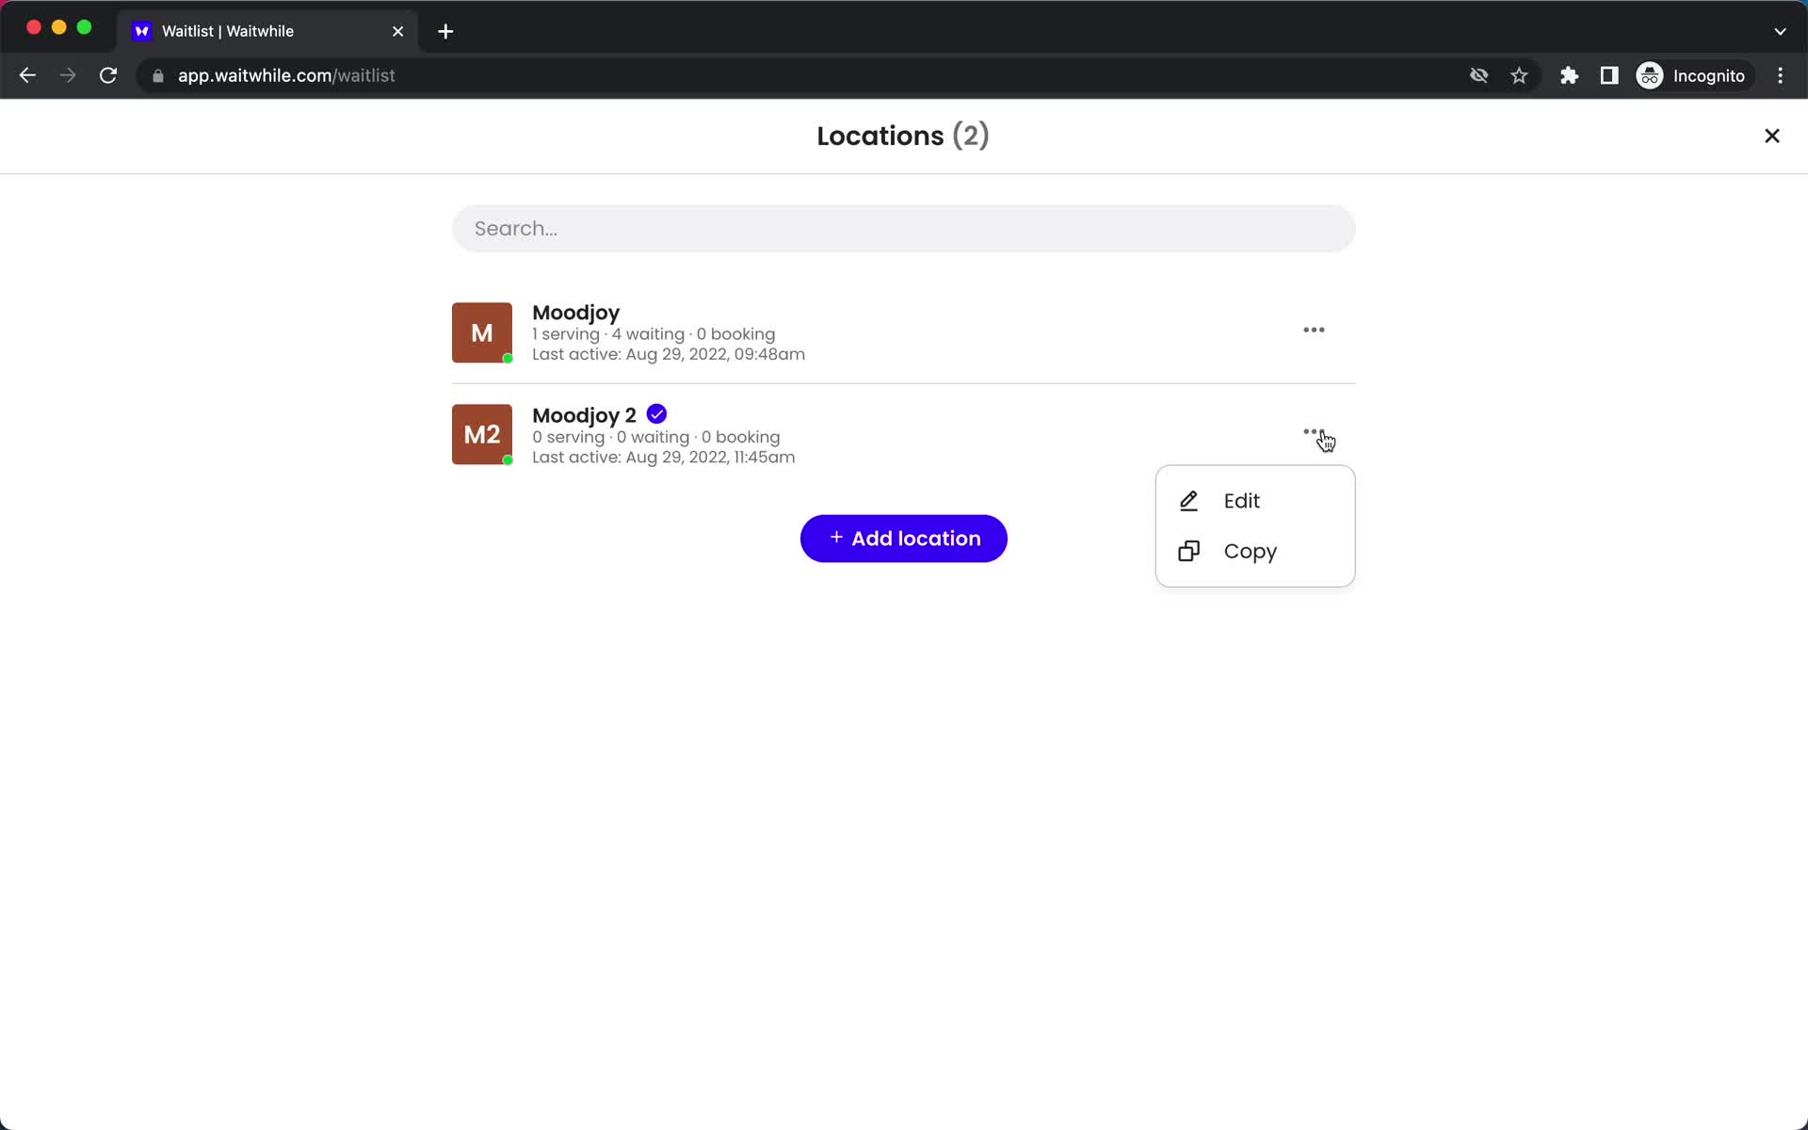Toggle the browser extensions puzzle icon
This screenshot has width=1808, height=1130.
[x=1567, y=75]
